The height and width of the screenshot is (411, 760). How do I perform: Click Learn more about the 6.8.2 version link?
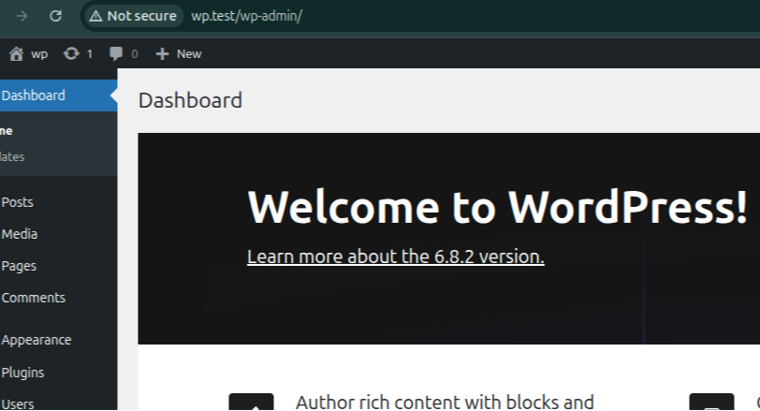pos(396,257)
